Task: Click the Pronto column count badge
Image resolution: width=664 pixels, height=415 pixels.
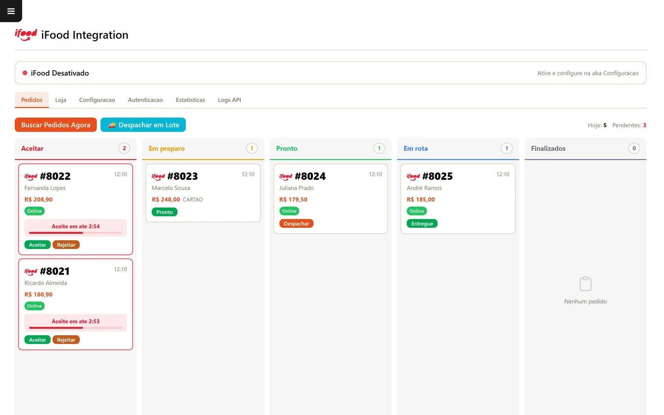Action: coord(379,148)
